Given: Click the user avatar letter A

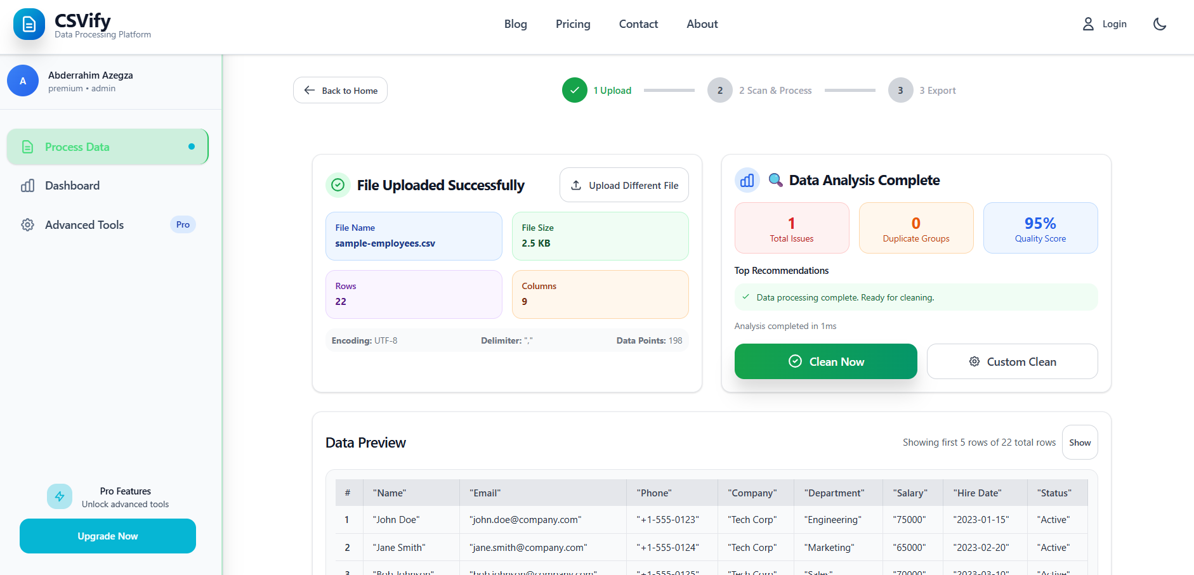Looking at the screenshot, I should (23, 81).
